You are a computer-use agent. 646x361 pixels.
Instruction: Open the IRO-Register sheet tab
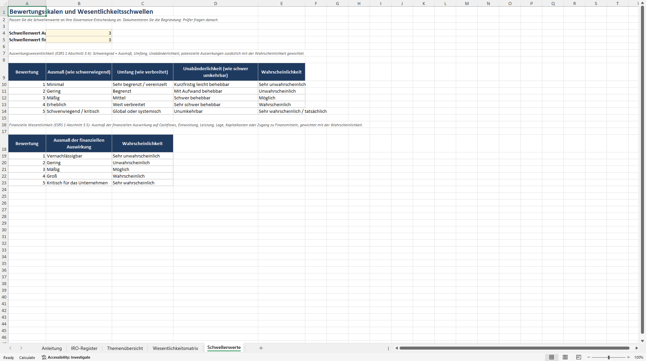pos(84,348)
